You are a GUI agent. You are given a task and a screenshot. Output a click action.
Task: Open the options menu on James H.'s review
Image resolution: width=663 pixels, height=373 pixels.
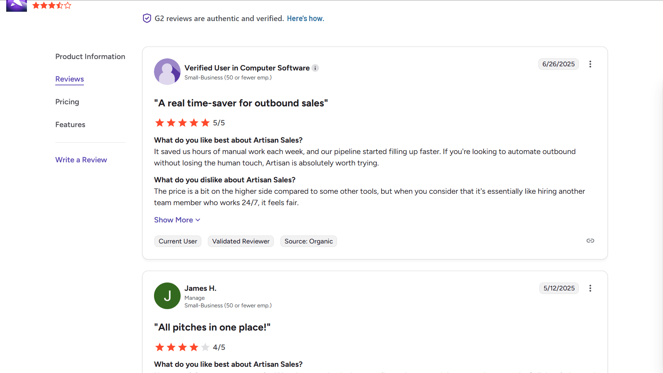tap(590, 288)
